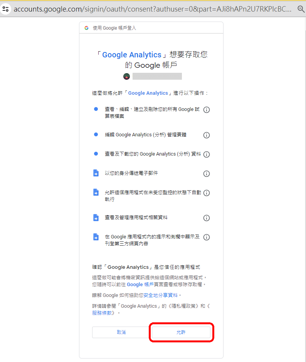Open the Google 帳戶 link
Screen dimensions: 306x362
tap(140, 285)
